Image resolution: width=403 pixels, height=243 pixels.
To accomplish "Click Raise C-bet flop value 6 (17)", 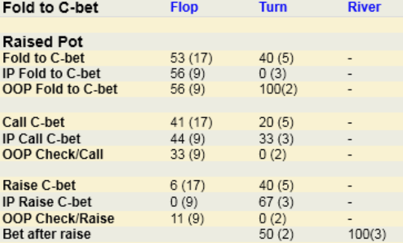I will 188,185.
